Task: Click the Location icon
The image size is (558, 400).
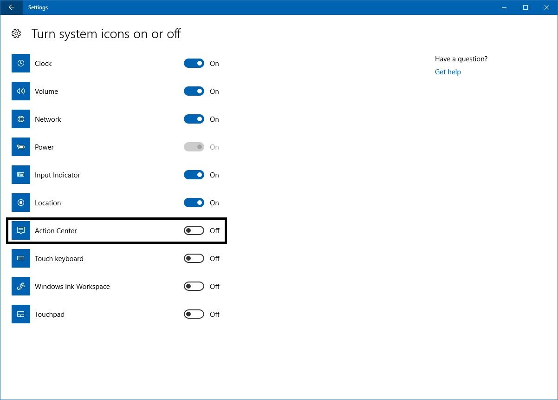Action: [20, 203]
